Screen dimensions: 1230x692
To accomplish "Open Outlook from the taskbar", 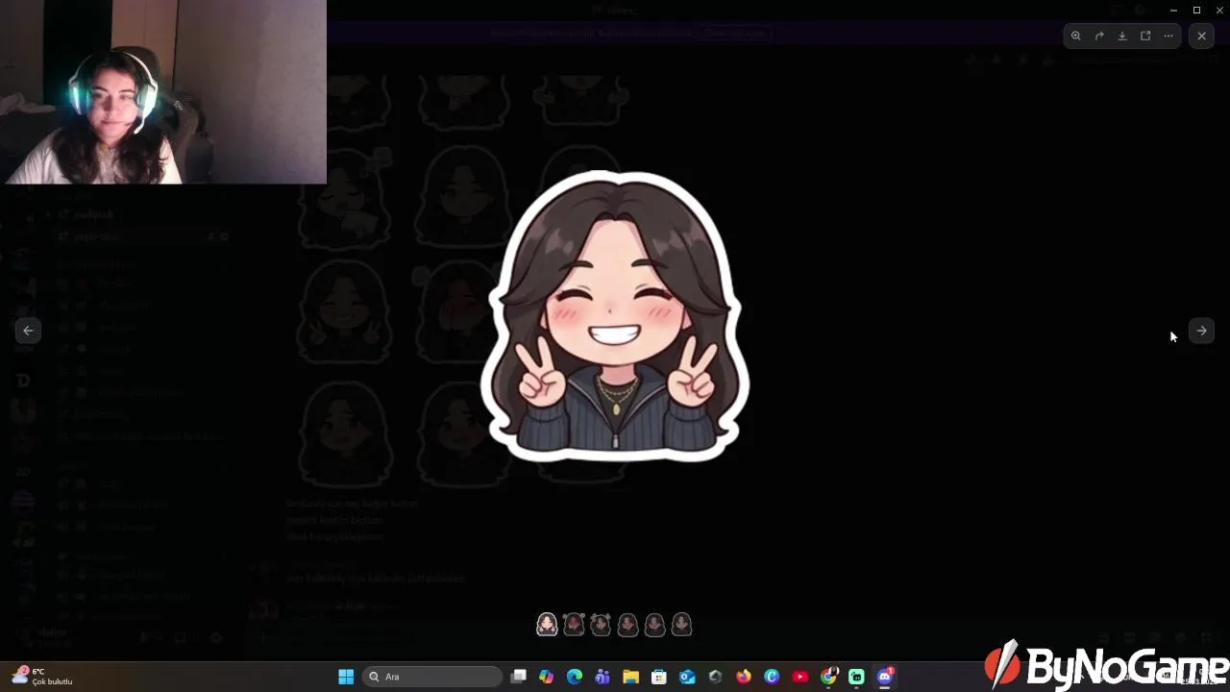I will [687, 677].
